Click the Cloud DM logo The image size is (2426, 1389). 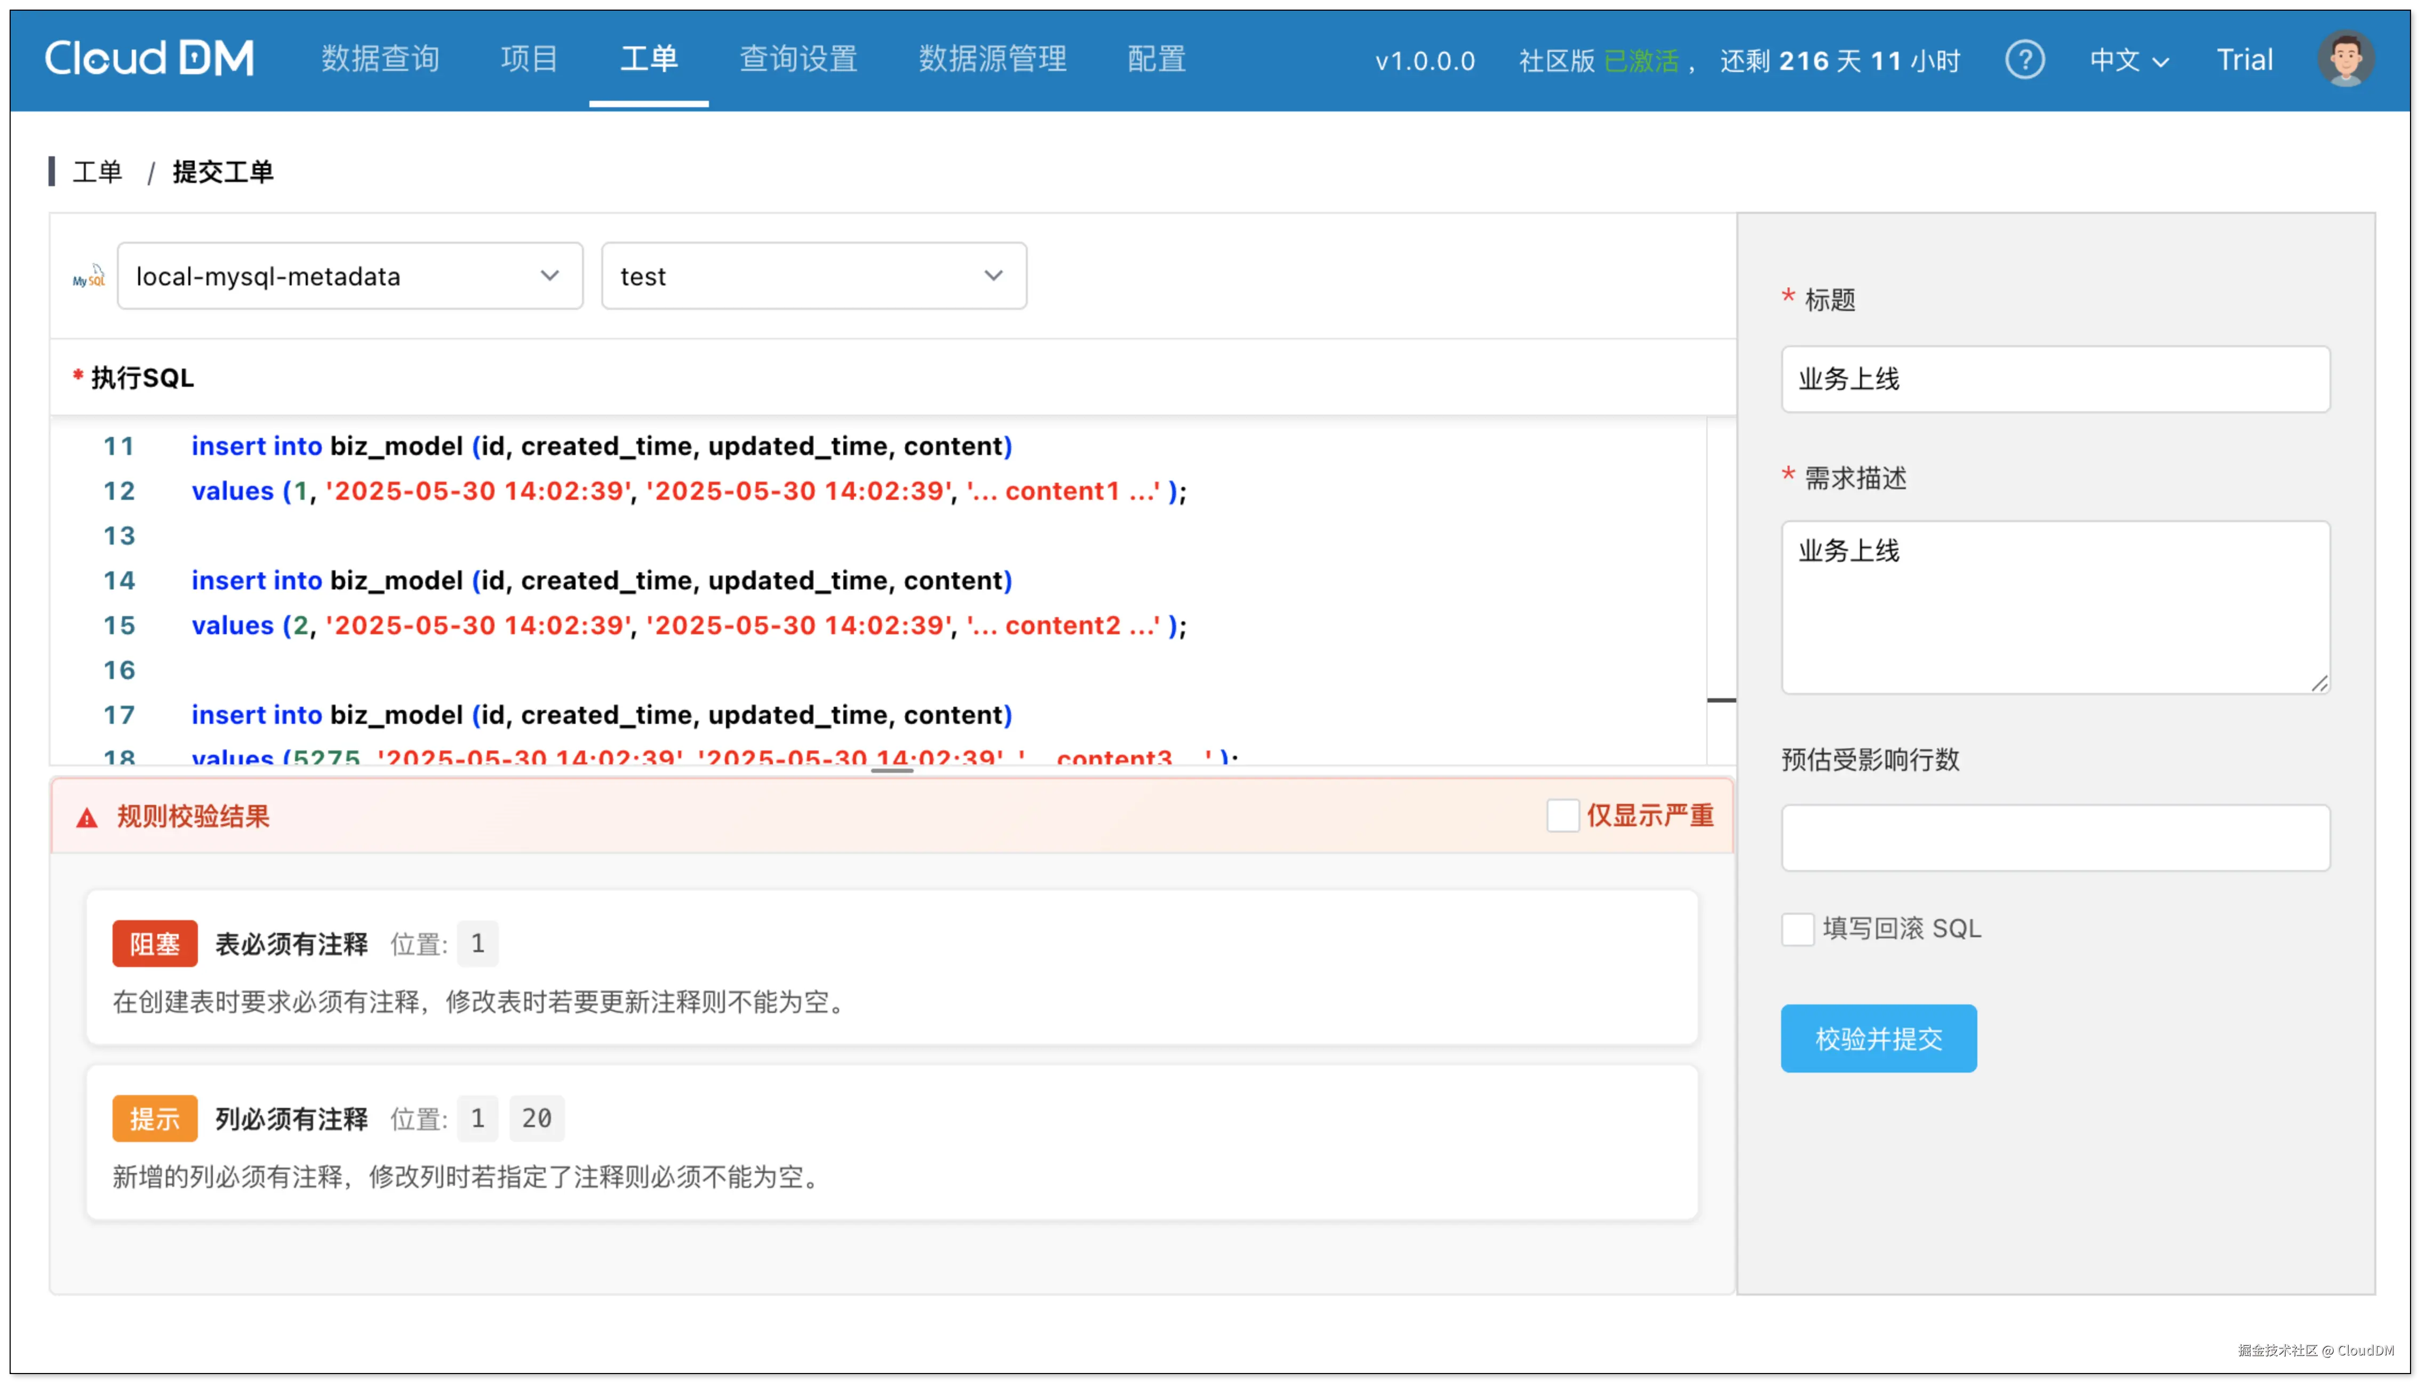point(150,59)
